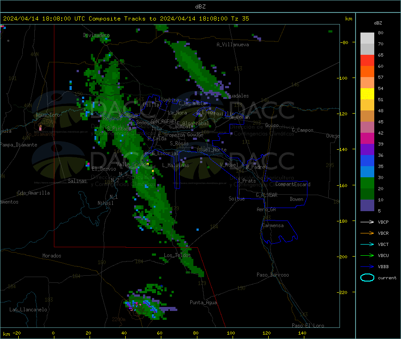401x339 pixels.
Task: Click the 'Tz 35' threshold text
Action: (x=240, y=19)
